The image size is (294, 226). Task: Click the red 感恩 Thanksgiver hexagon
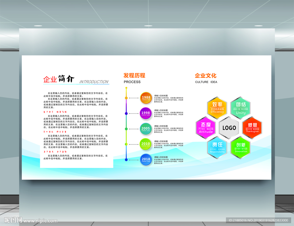252,128
